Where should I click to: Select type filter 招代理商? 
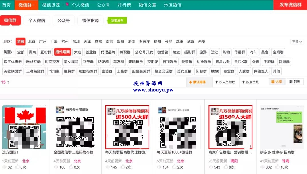(x=62, y=52)
